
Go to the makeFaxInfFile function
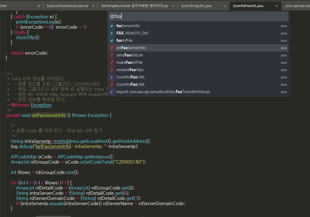[198, 63]
